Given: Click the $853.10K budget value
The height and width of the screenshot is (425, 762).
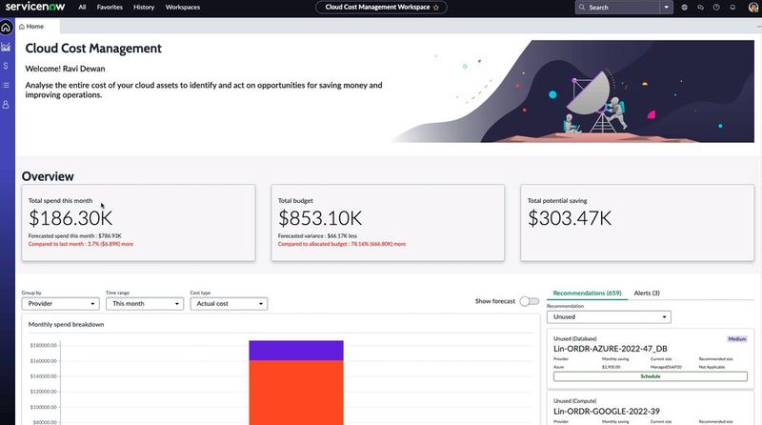Looking at the screenshot, I should point(320,218).
